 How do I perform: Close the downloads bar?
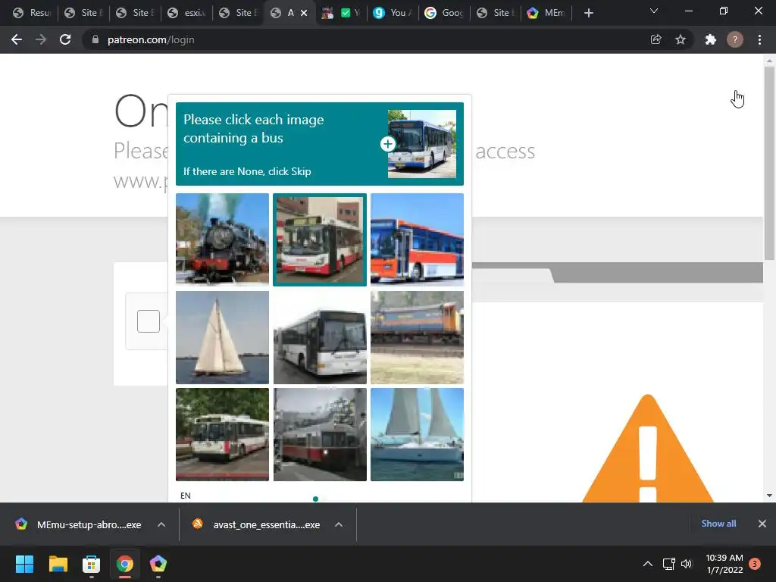click(x=762, y=524)
